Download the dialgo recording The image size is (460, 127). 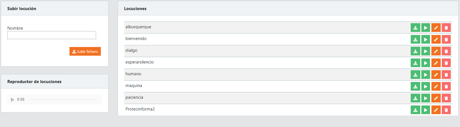click(415, 51)
